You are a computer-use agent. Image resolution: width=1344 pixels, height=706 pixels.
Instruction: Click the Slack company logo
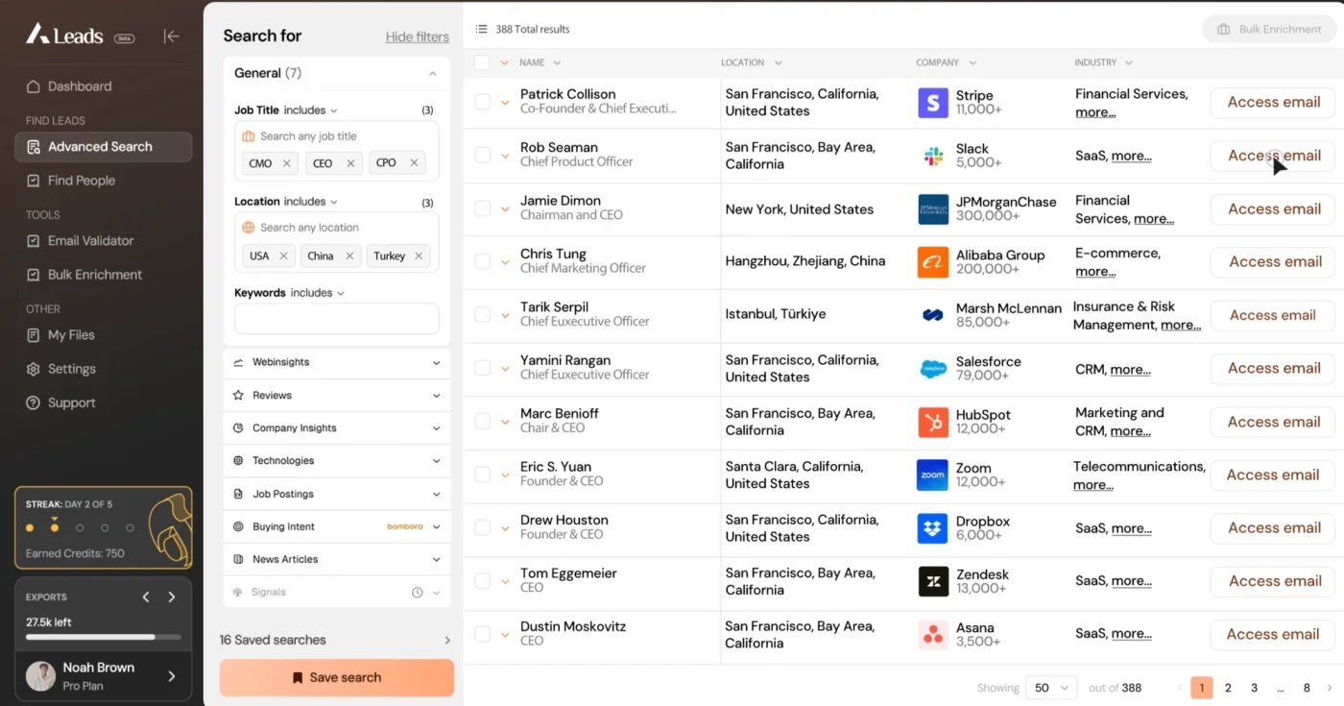point(933,156)
